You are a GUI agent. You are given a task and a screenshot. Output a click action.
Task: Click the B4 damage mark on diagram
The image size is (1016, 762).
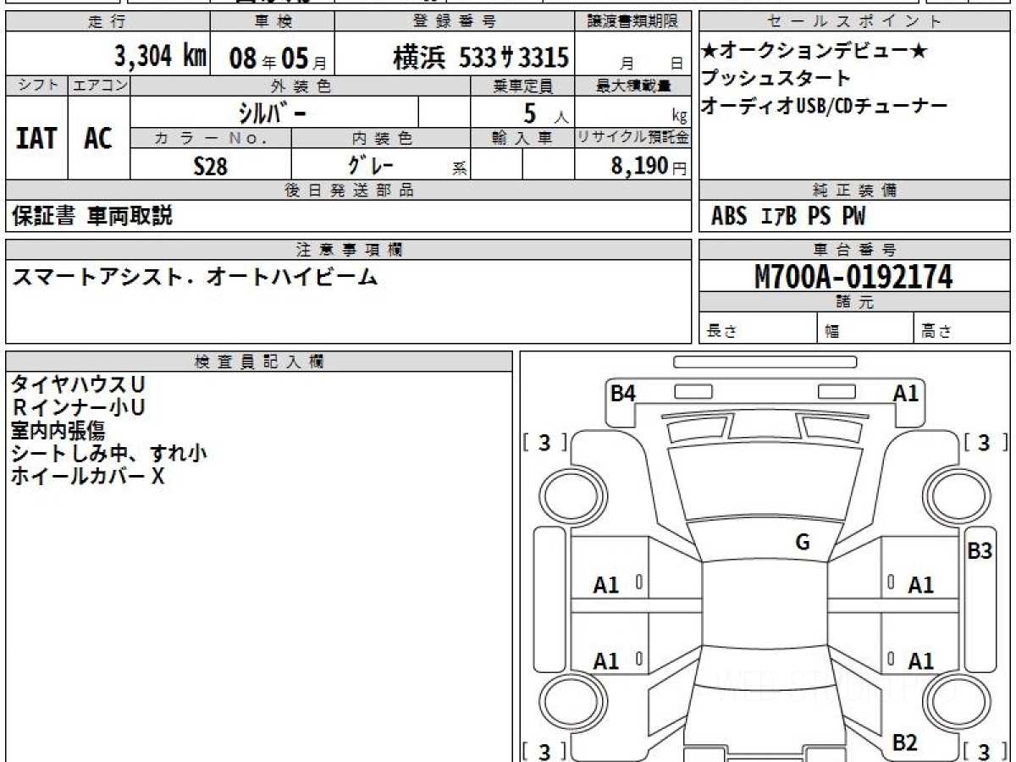pyautogui.click(x=623, y=393)
